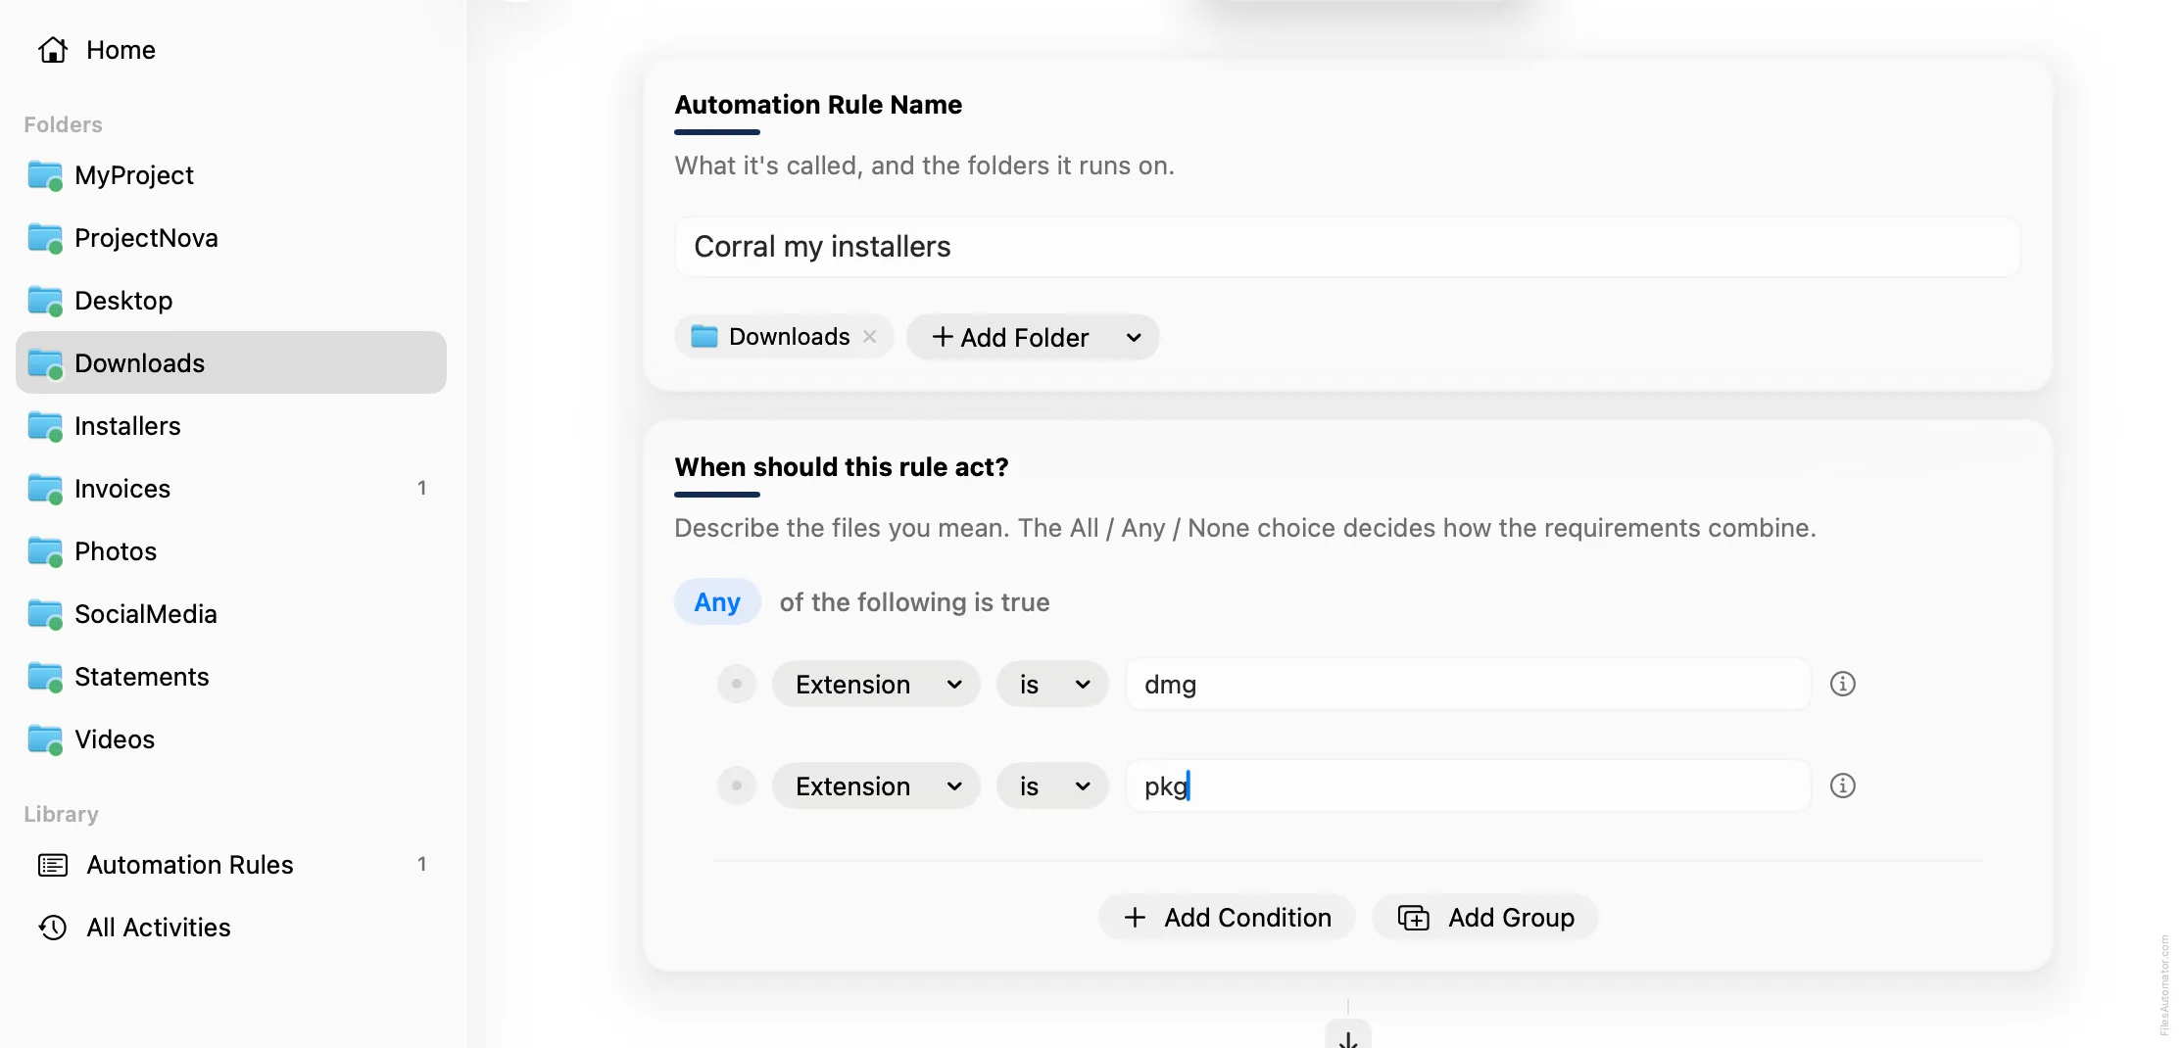
Task: Open the Installers folder
Action: [231, 426]
